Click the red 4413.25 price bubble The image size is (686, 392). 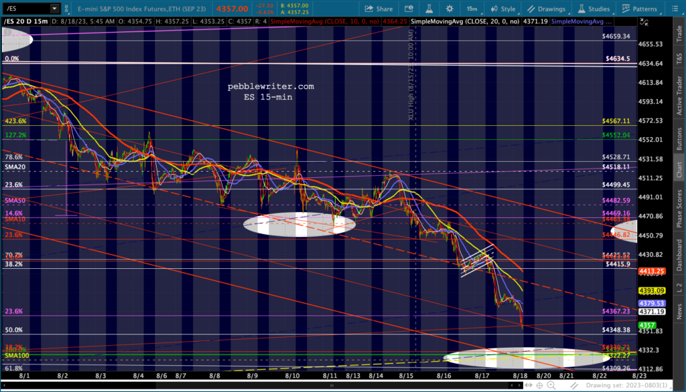(652, 272)
